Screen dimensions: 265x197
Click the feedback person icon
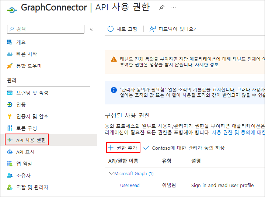(153, 29)
